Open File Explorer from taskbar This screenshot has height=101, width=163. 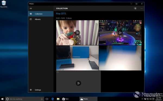click(58, 99)
